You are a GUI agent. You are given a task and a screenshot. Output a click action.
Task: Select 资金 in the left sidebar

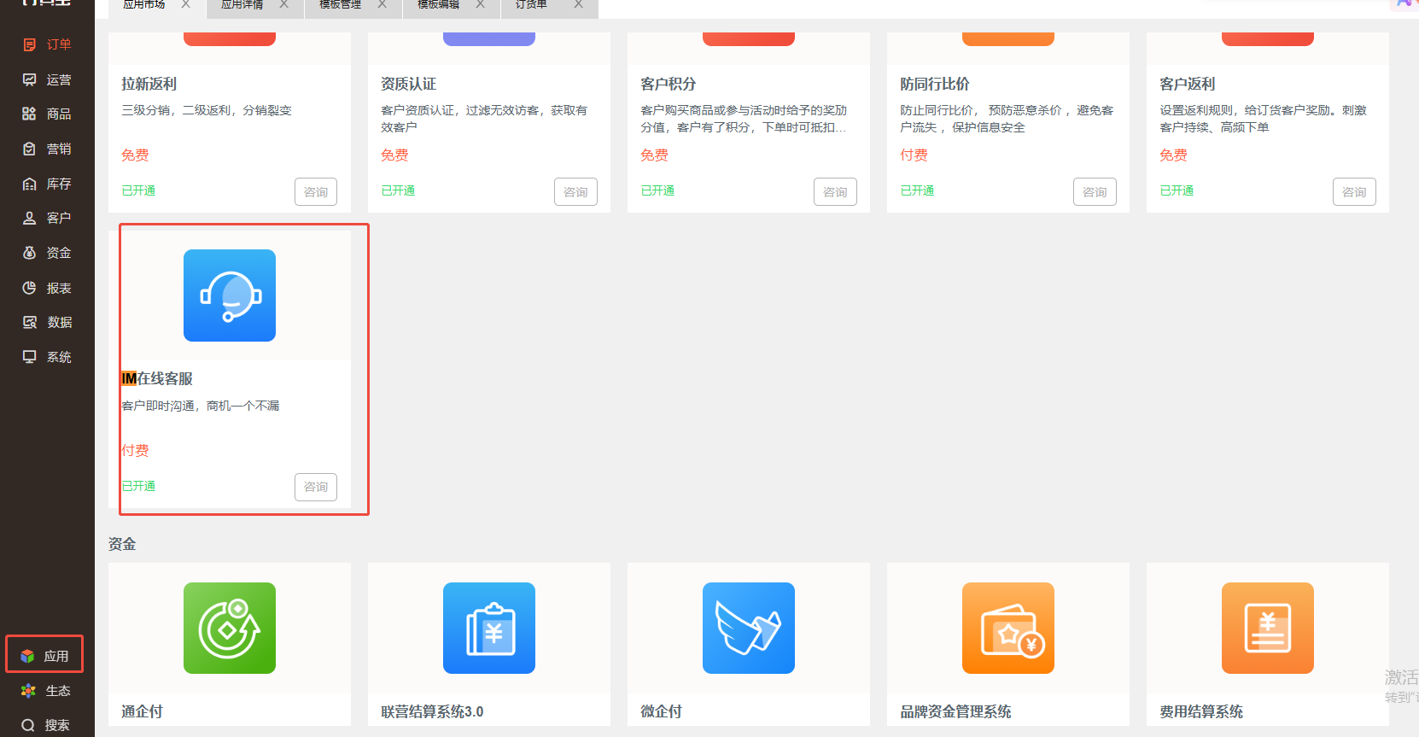point(47,253)
